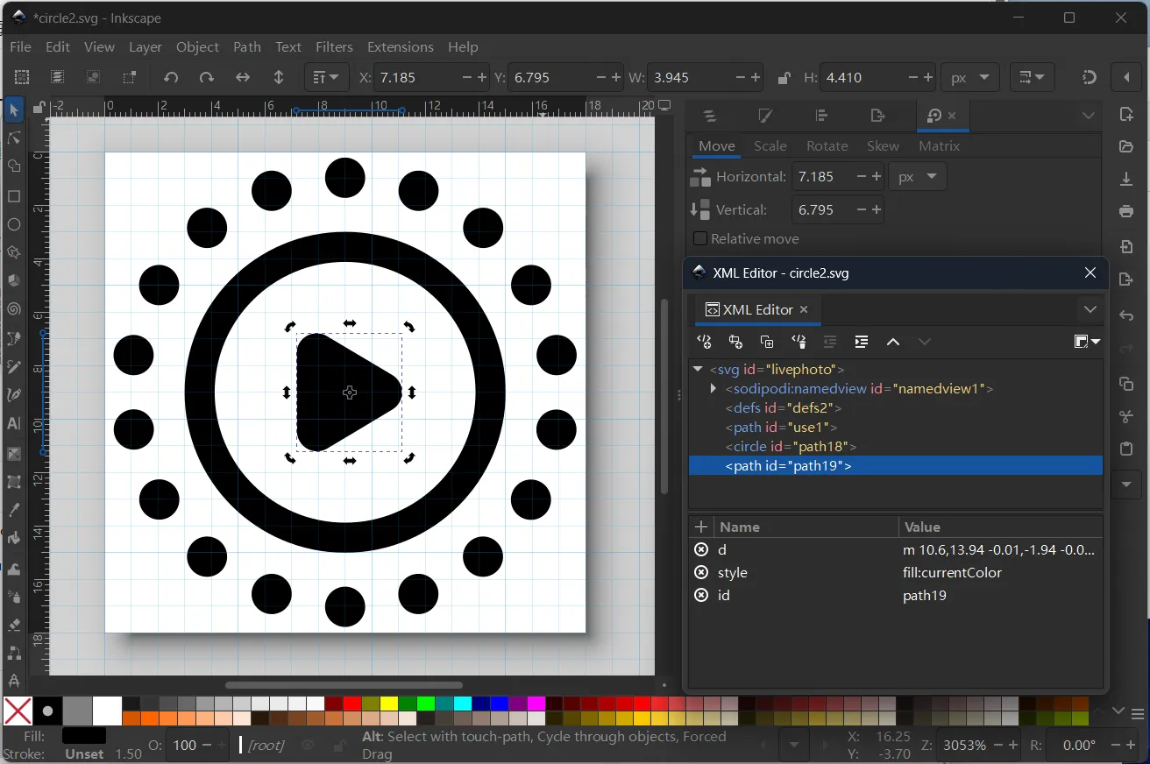
Task: Add a new attribute with plus button
Action: pos(700,527)
